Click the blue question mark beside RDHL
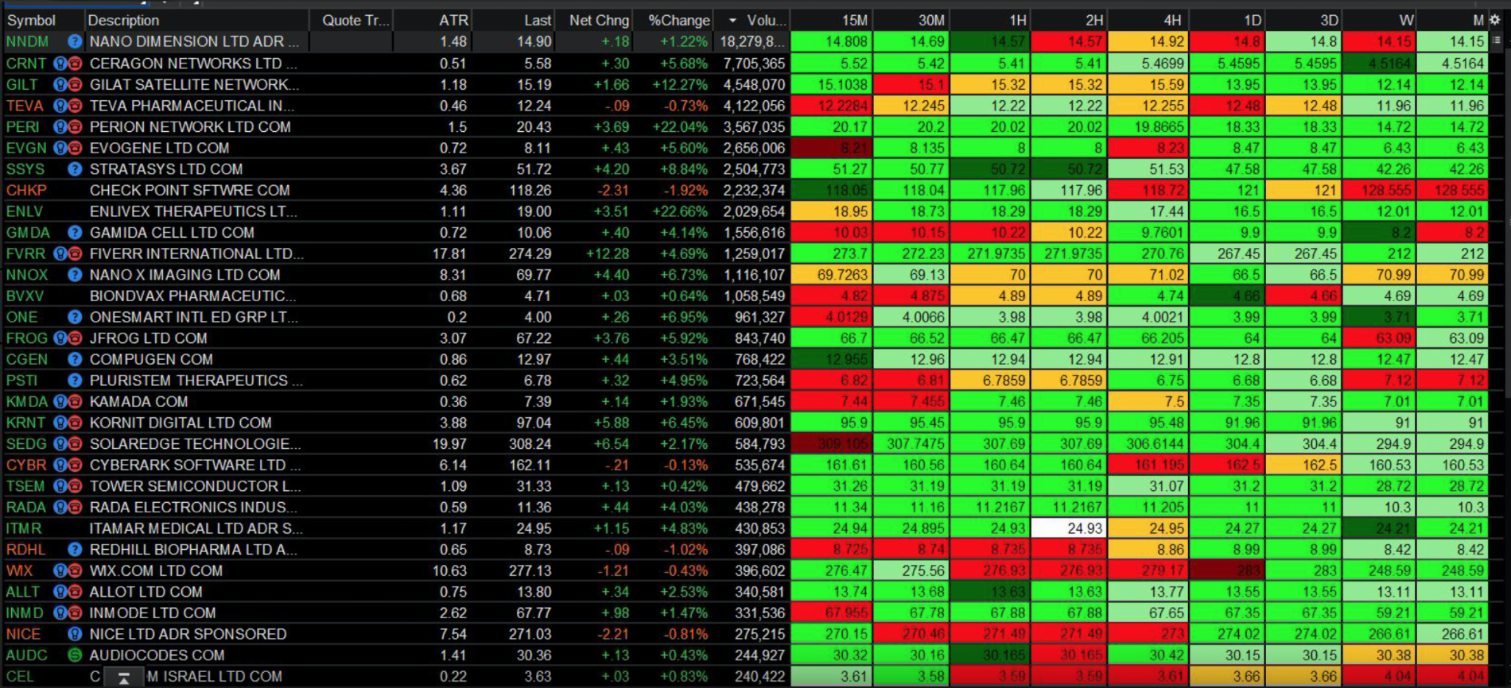Viewport: 1511px width, 688px height. 75,550
